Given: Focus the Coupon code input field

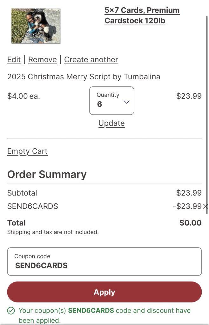Looking at the screenshot, I should tap(104, 262).
